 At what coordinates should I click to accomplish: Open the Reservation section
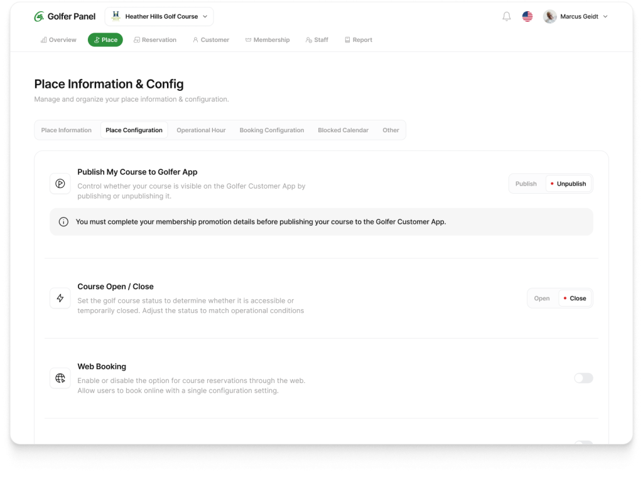pos(155,39)
